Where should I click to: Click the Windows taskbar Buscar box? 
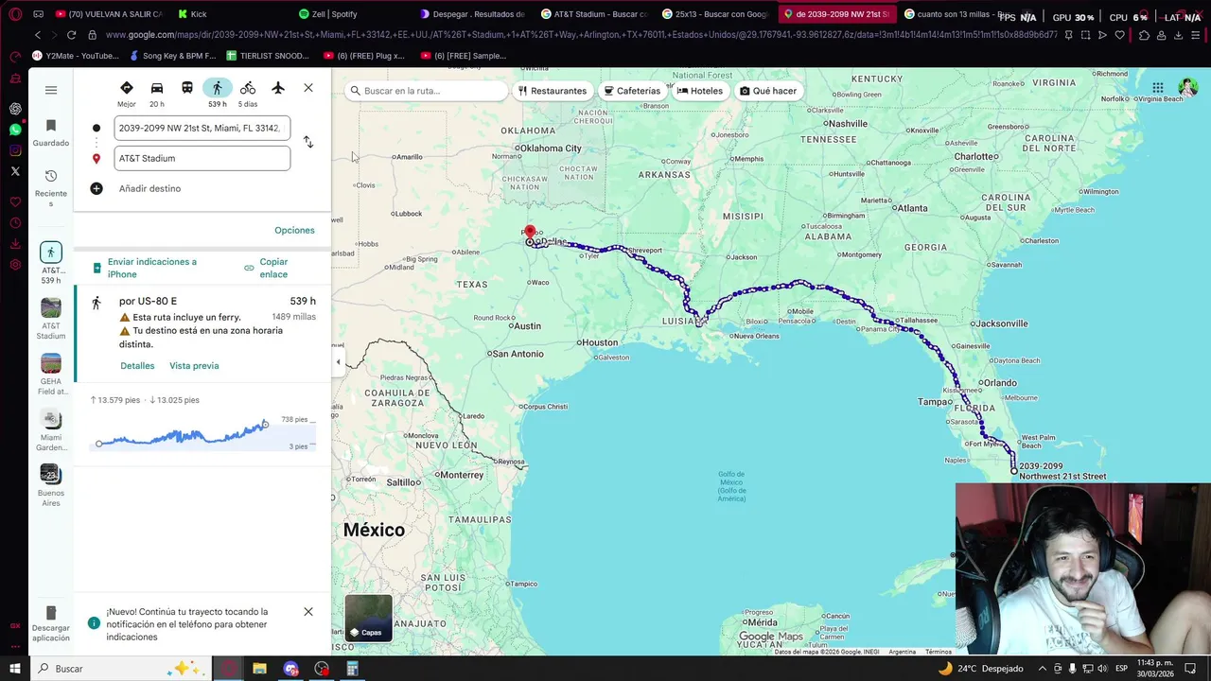pyautogui.click(x=123, y=669)
